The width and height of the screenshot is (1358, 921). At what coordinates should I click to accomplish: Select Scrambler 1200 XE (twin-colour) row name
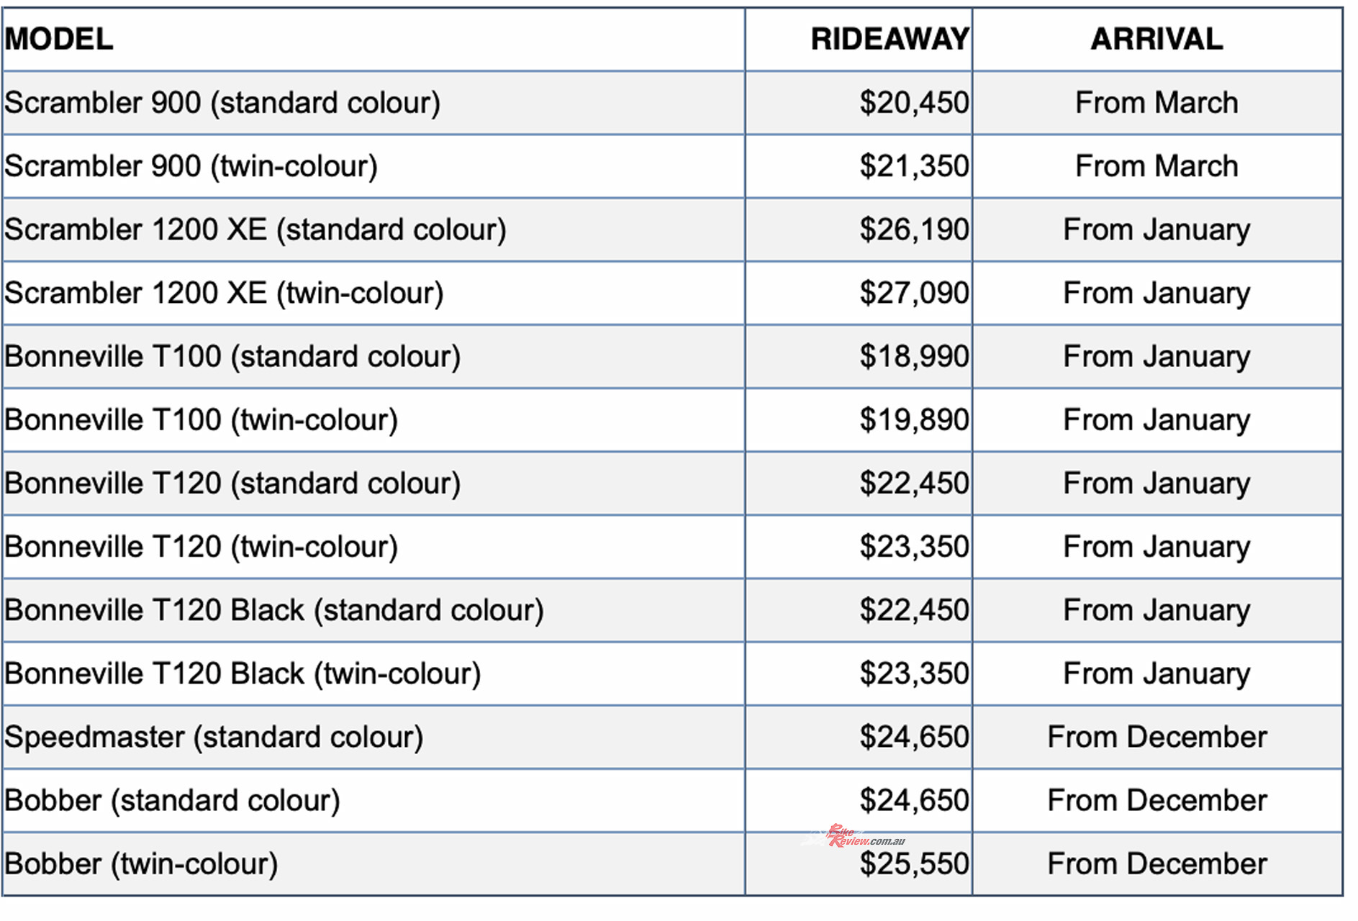[x=224, y=293]
